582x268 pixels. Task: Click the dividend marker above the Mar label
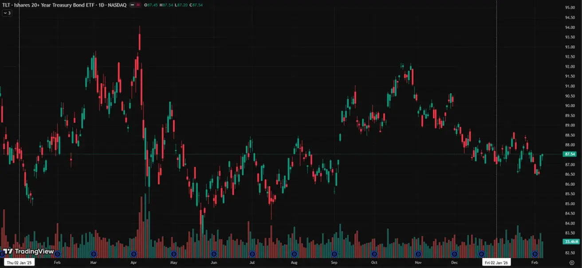94,254
